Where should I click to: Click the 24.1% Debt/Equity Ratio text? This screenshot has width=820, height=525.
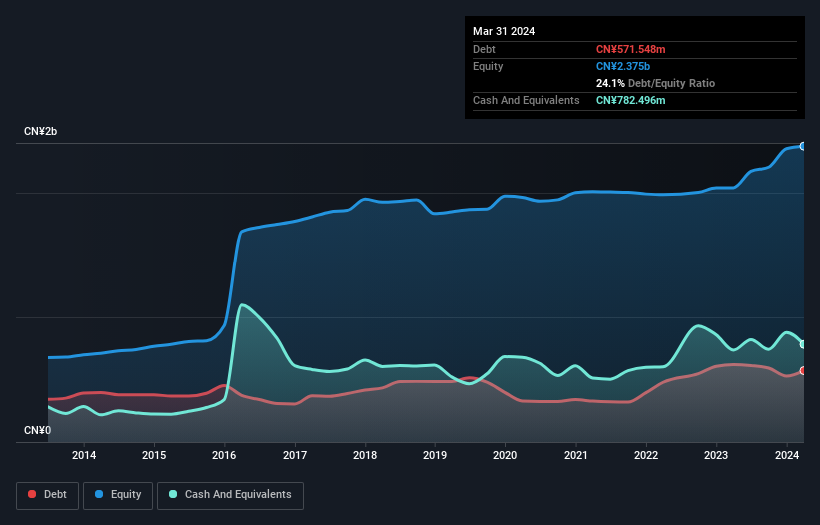(x=655, y=83)
